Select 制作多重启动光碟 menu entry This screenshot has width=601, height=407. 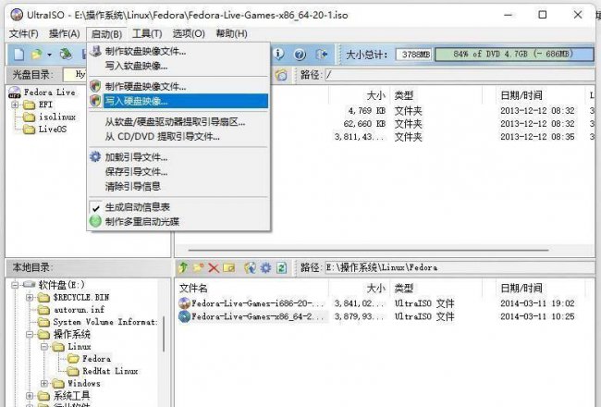pos(178,222)
